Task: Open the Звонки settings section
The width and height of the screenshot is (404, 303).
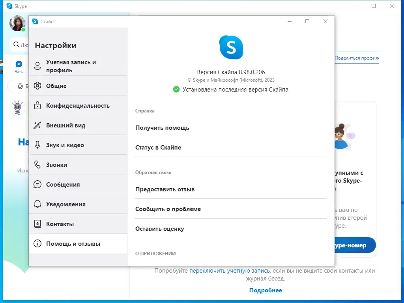Action: [x=78, y=165]
